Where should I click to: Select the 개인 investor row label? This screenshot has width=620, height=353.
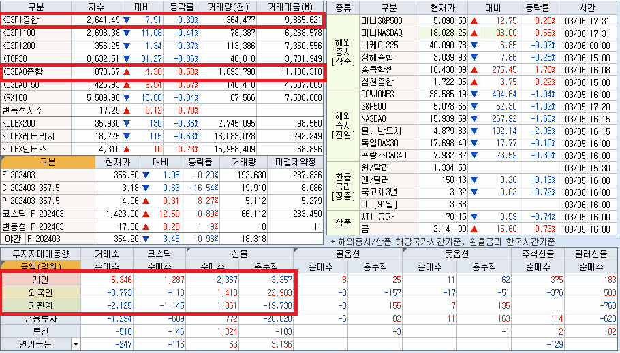pos(41,280)
